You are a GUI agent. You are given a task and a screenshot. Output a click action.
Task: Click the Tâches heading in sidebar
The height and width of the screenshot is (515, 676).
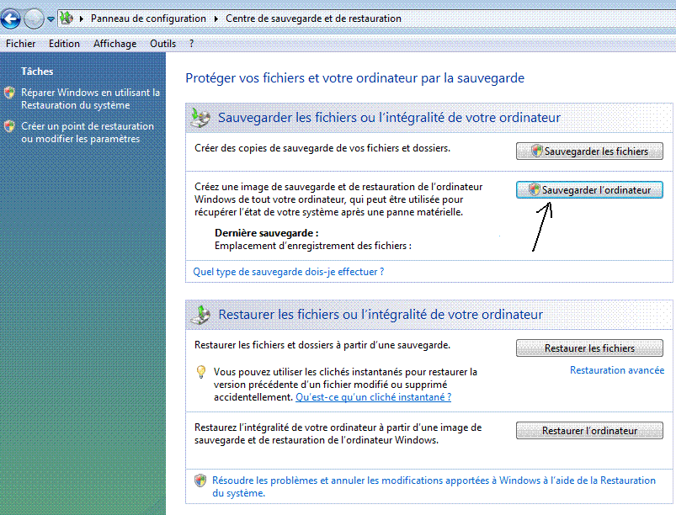pos(37,72)
